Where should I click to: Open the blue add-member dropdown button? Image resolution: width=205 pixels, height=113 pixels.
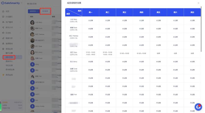click(34, 11)
